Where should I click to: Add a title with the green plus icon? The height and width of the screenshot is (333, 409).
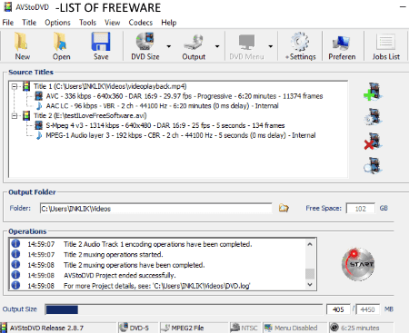[374, 92]
